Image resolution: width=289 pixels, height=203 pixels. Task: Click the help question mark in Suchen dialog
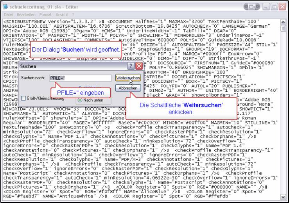point(131,67)
